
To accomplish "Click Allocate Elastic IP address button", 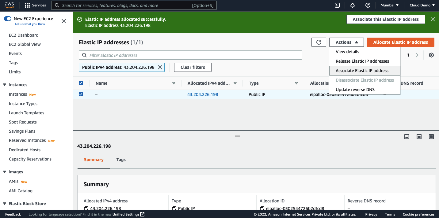I will (x=401, y=42).
